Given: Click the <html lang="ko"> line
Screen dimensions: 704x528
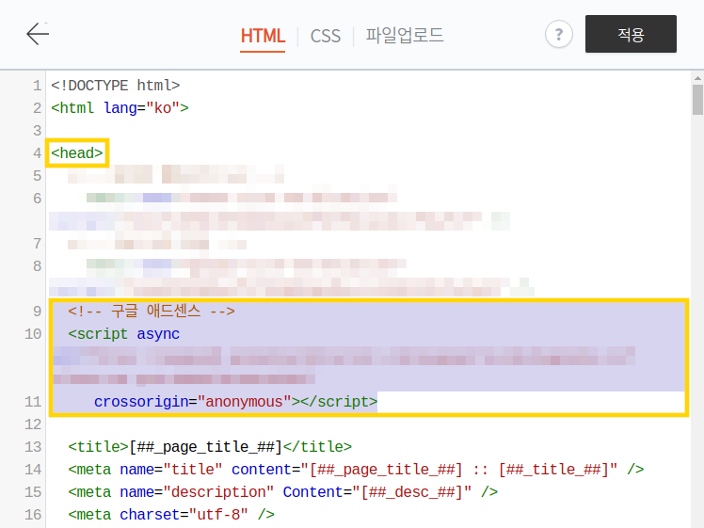Looking at the screenshot, I should coord(120,108).
